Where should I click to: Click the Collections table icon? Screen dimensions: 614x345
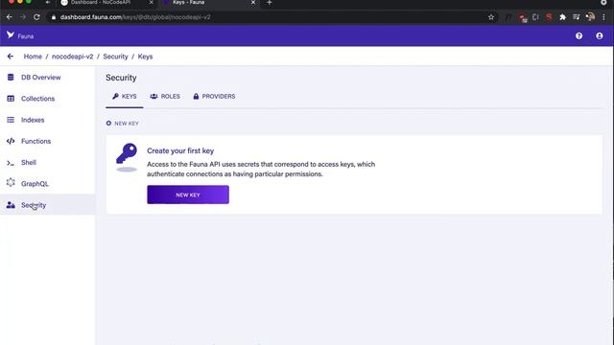tap(11, 99)
